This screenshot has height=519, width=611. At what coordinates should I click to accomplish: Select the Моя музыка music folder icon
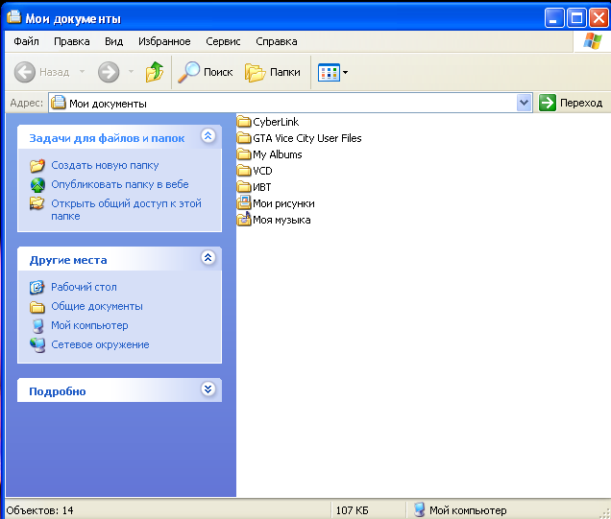[244, 219]
